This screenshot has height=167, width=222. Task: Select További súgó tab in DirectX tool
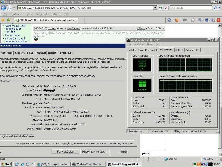(66, 53)
